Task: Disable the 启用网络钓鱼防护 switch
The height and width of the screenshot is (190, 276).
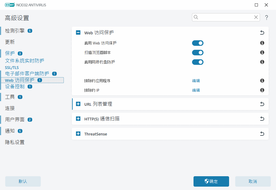Action: [197, 62]
